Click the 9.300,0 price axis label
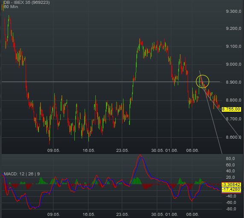The image size is (244, 218). click(233, 12)
